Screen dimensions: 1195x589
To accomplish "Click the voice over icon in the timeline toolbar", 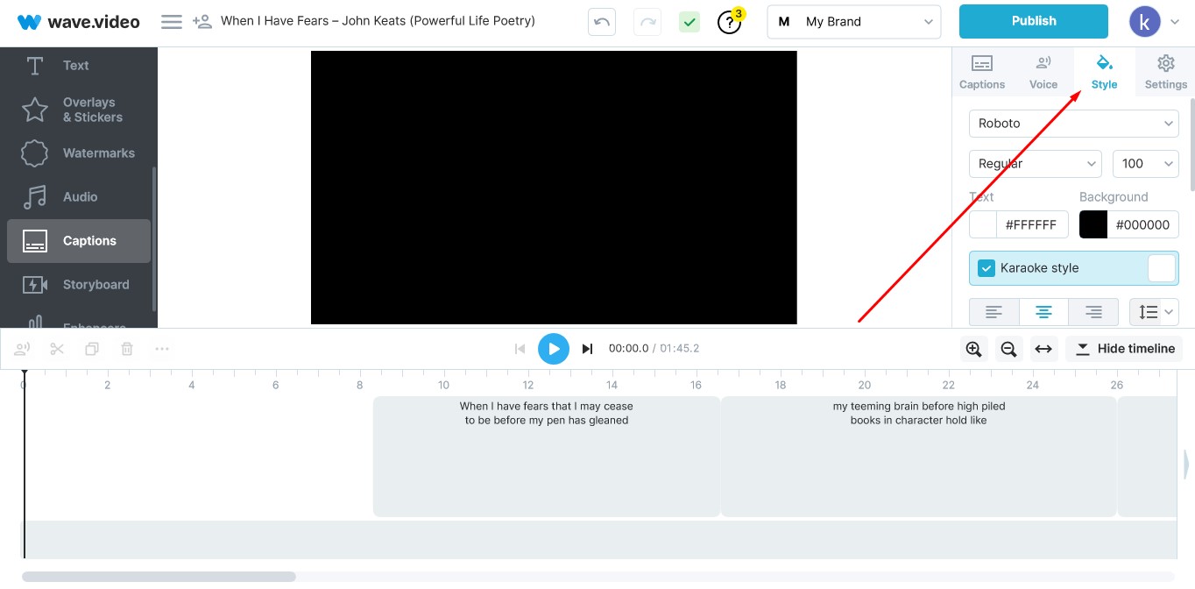I will 23,349.
